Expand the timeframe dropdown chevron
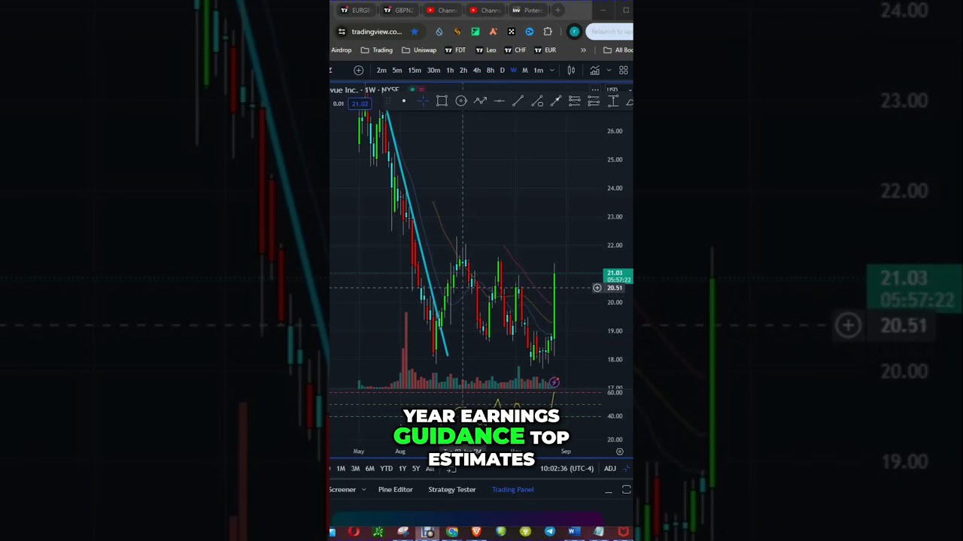Screen dimensions: 963x541 coord(551,71)
